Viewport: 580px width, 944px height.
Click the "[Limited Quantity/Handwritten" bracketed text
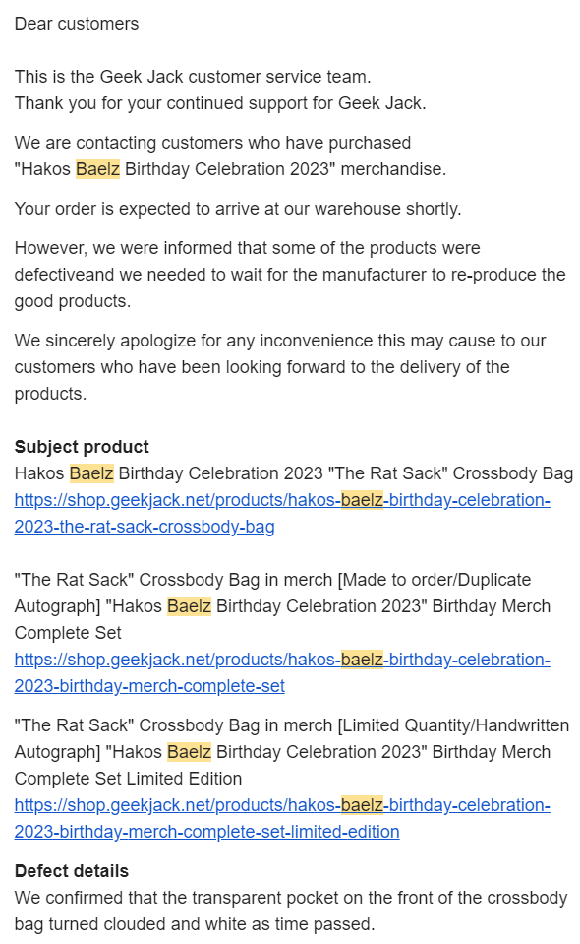(x=453, y=725)
